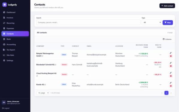179x112 pixels.
Task: Edit the Kunde AG contact
Action: (x=171, y=83)
